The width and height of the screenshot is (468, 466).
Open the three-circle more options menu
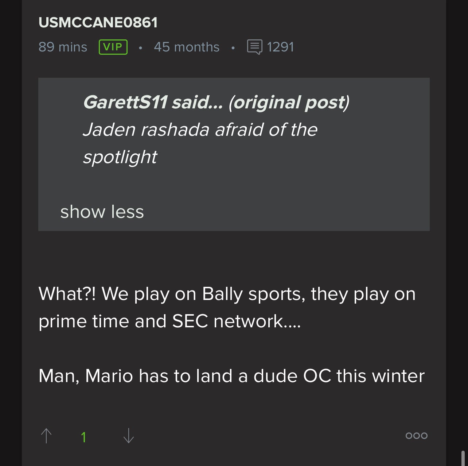pos(416,435)
